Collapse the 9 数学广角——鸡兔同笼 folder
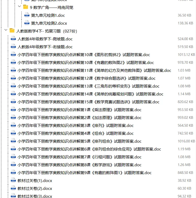The width and height of the screenshot is (196, 198). click(x=19, y=6)
